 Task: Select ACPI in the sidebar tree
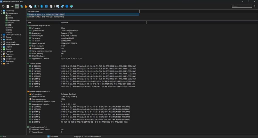(10, 32)
